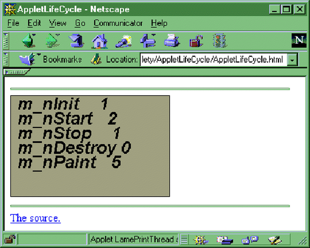Open the Go menu
This screenshot has width=310, height=248.
click(80, 23)
